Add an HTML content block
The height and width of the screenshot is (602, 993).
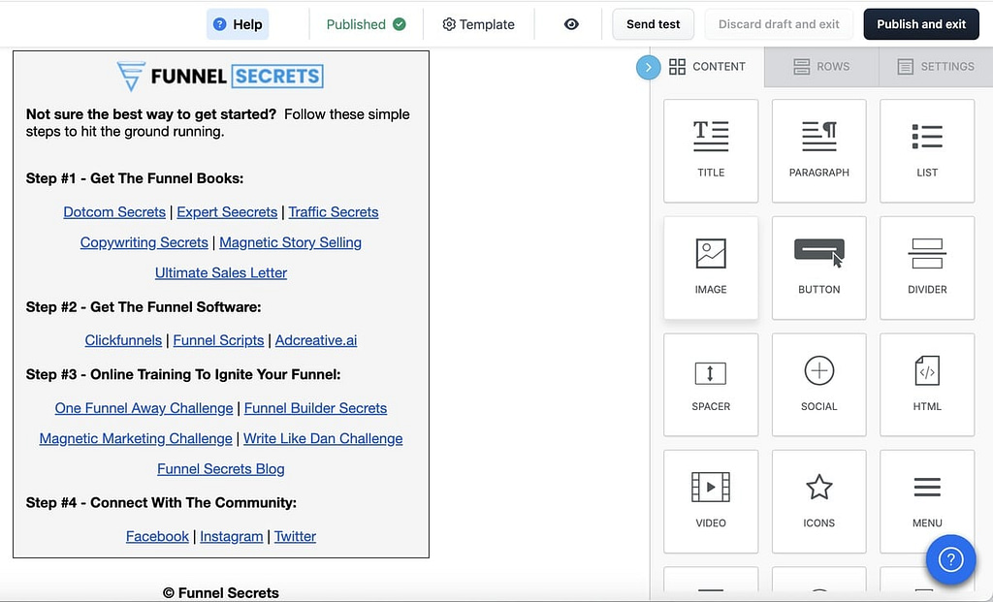[x=927, y=385]
